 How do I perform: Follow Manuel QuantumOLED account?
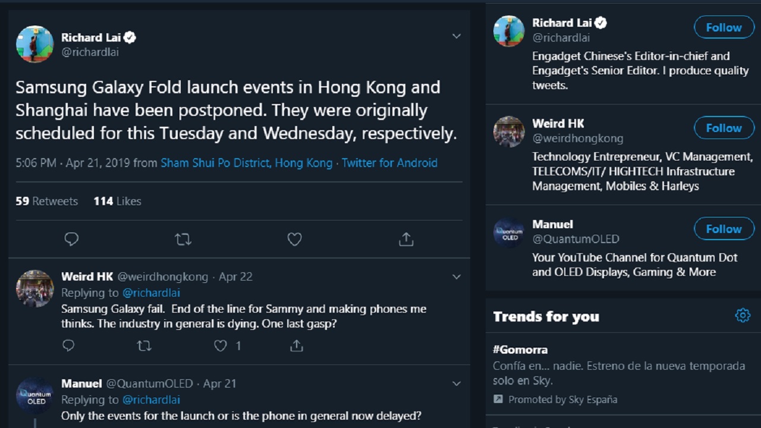pos(724,229)
